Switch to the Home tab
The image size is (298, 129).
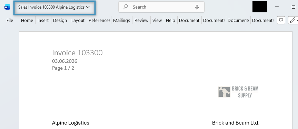coord(27,21)
